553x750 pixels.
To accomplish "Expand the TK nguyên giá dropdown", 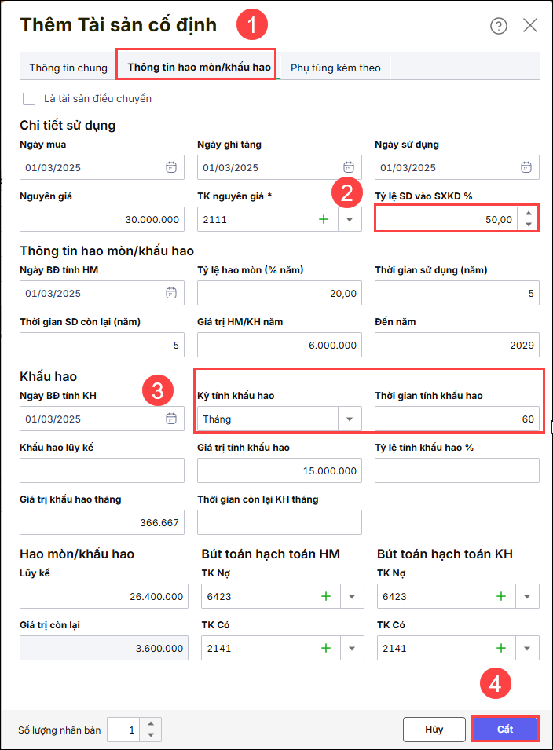I will tap(350, 219).
